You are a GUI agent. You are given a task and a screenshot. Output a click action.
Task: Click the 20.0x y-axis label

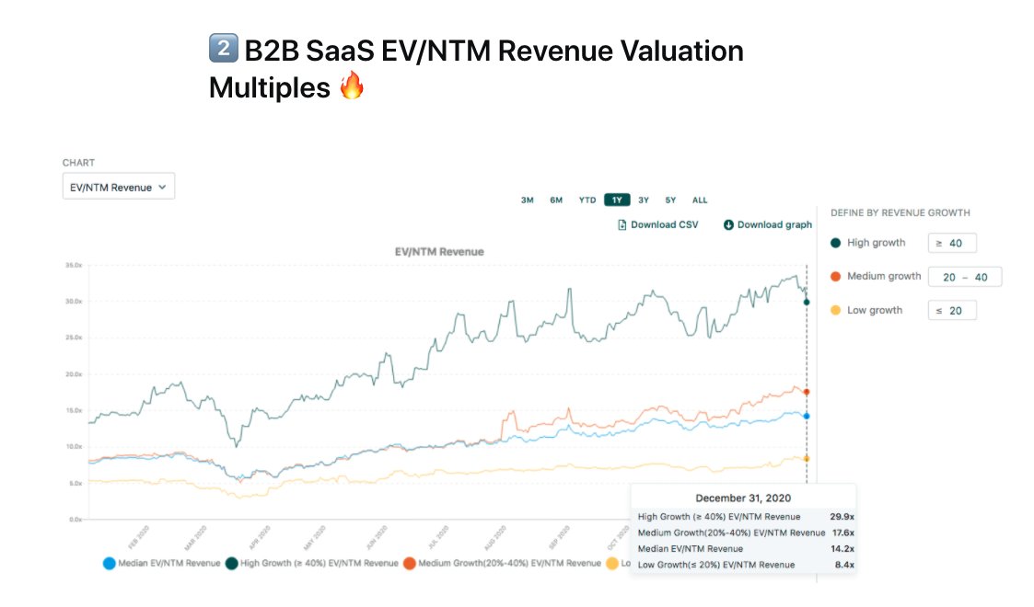[x=74, y=374]
